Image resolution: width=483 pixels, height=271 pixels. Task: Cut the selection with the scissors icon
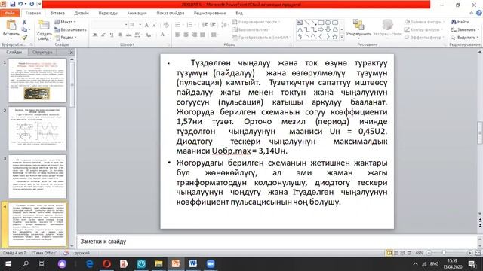tap(24, 22)
